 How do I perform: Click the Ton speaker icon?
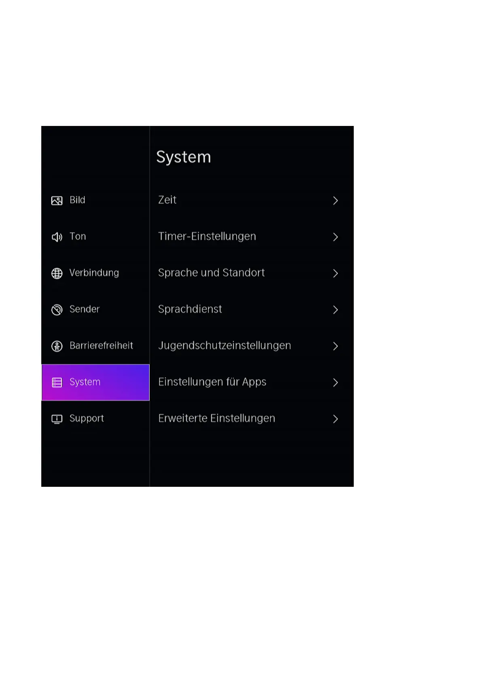[x=57, y=237]
